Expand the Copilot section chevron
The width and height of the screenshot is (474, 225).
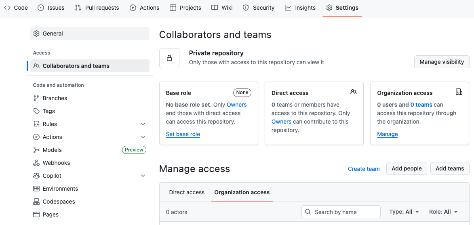(x=143, y=176)
